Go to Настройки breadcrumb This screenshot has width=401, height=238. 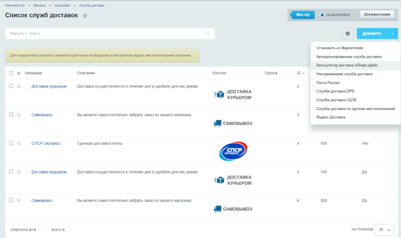coord(62,5)
